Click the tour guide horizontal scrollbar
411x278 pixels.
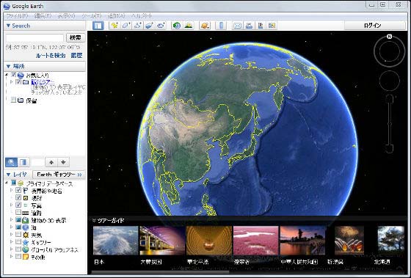160,272
